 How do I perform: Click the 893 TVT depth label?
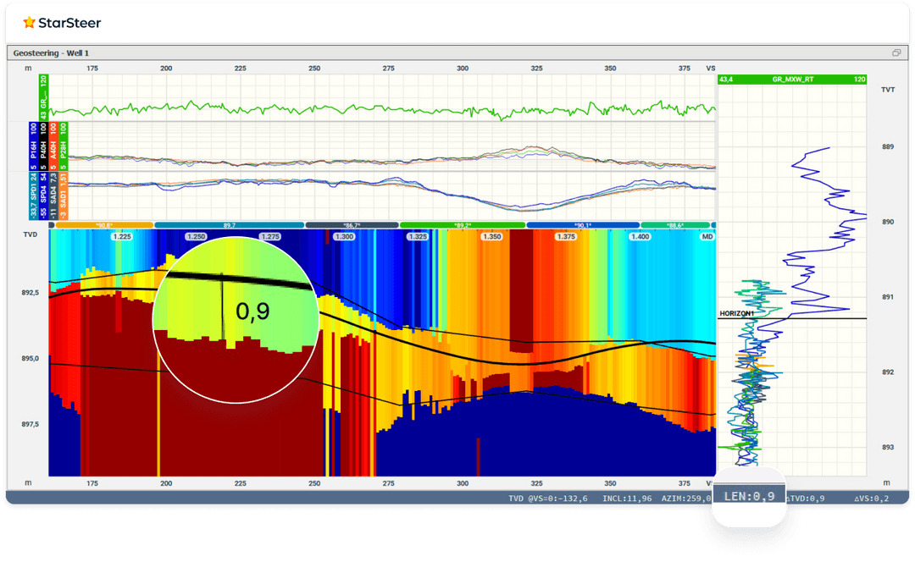point(888,447)
